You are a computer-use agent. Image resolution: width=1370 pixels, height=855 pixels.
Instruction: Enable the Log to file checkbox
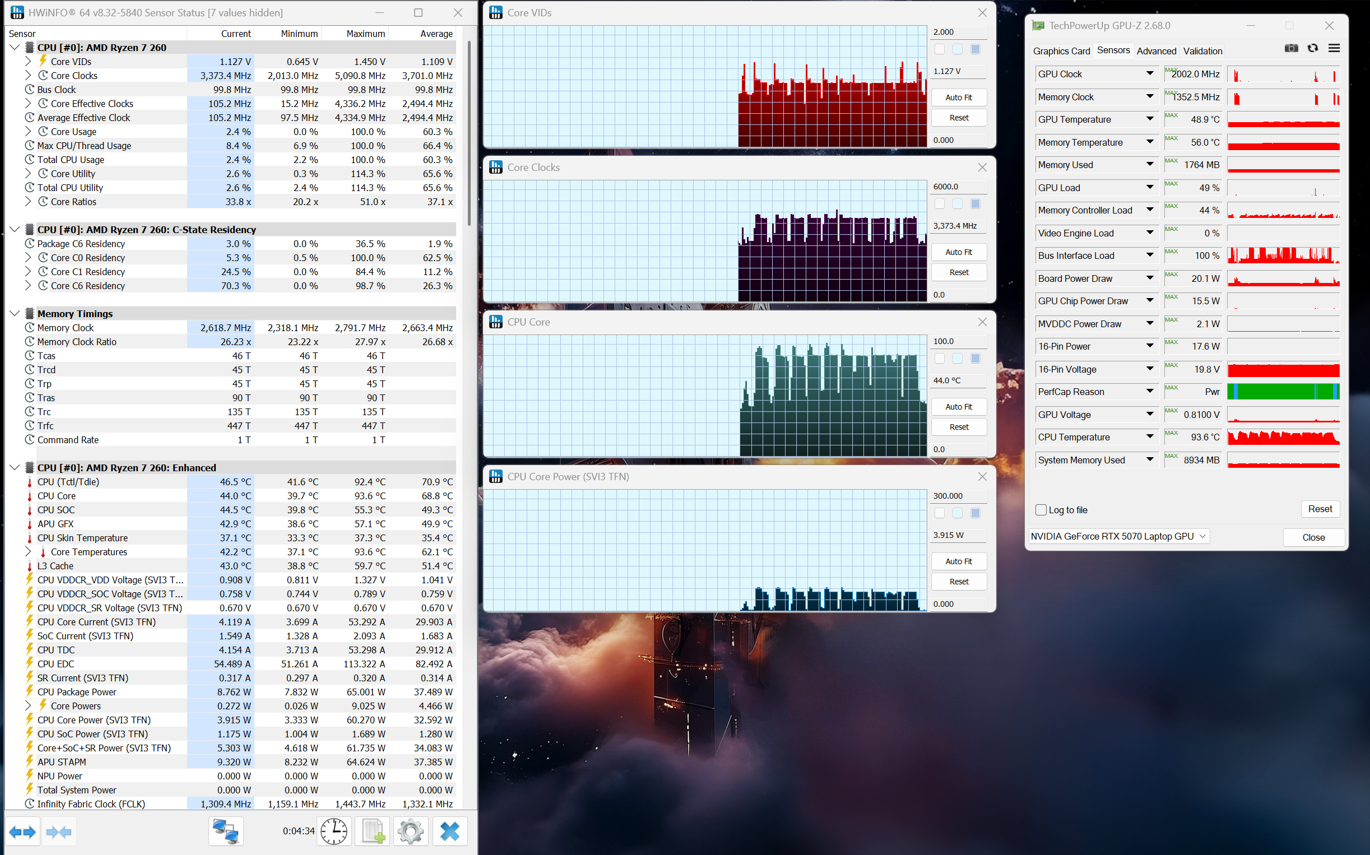tap(1041, 509)
